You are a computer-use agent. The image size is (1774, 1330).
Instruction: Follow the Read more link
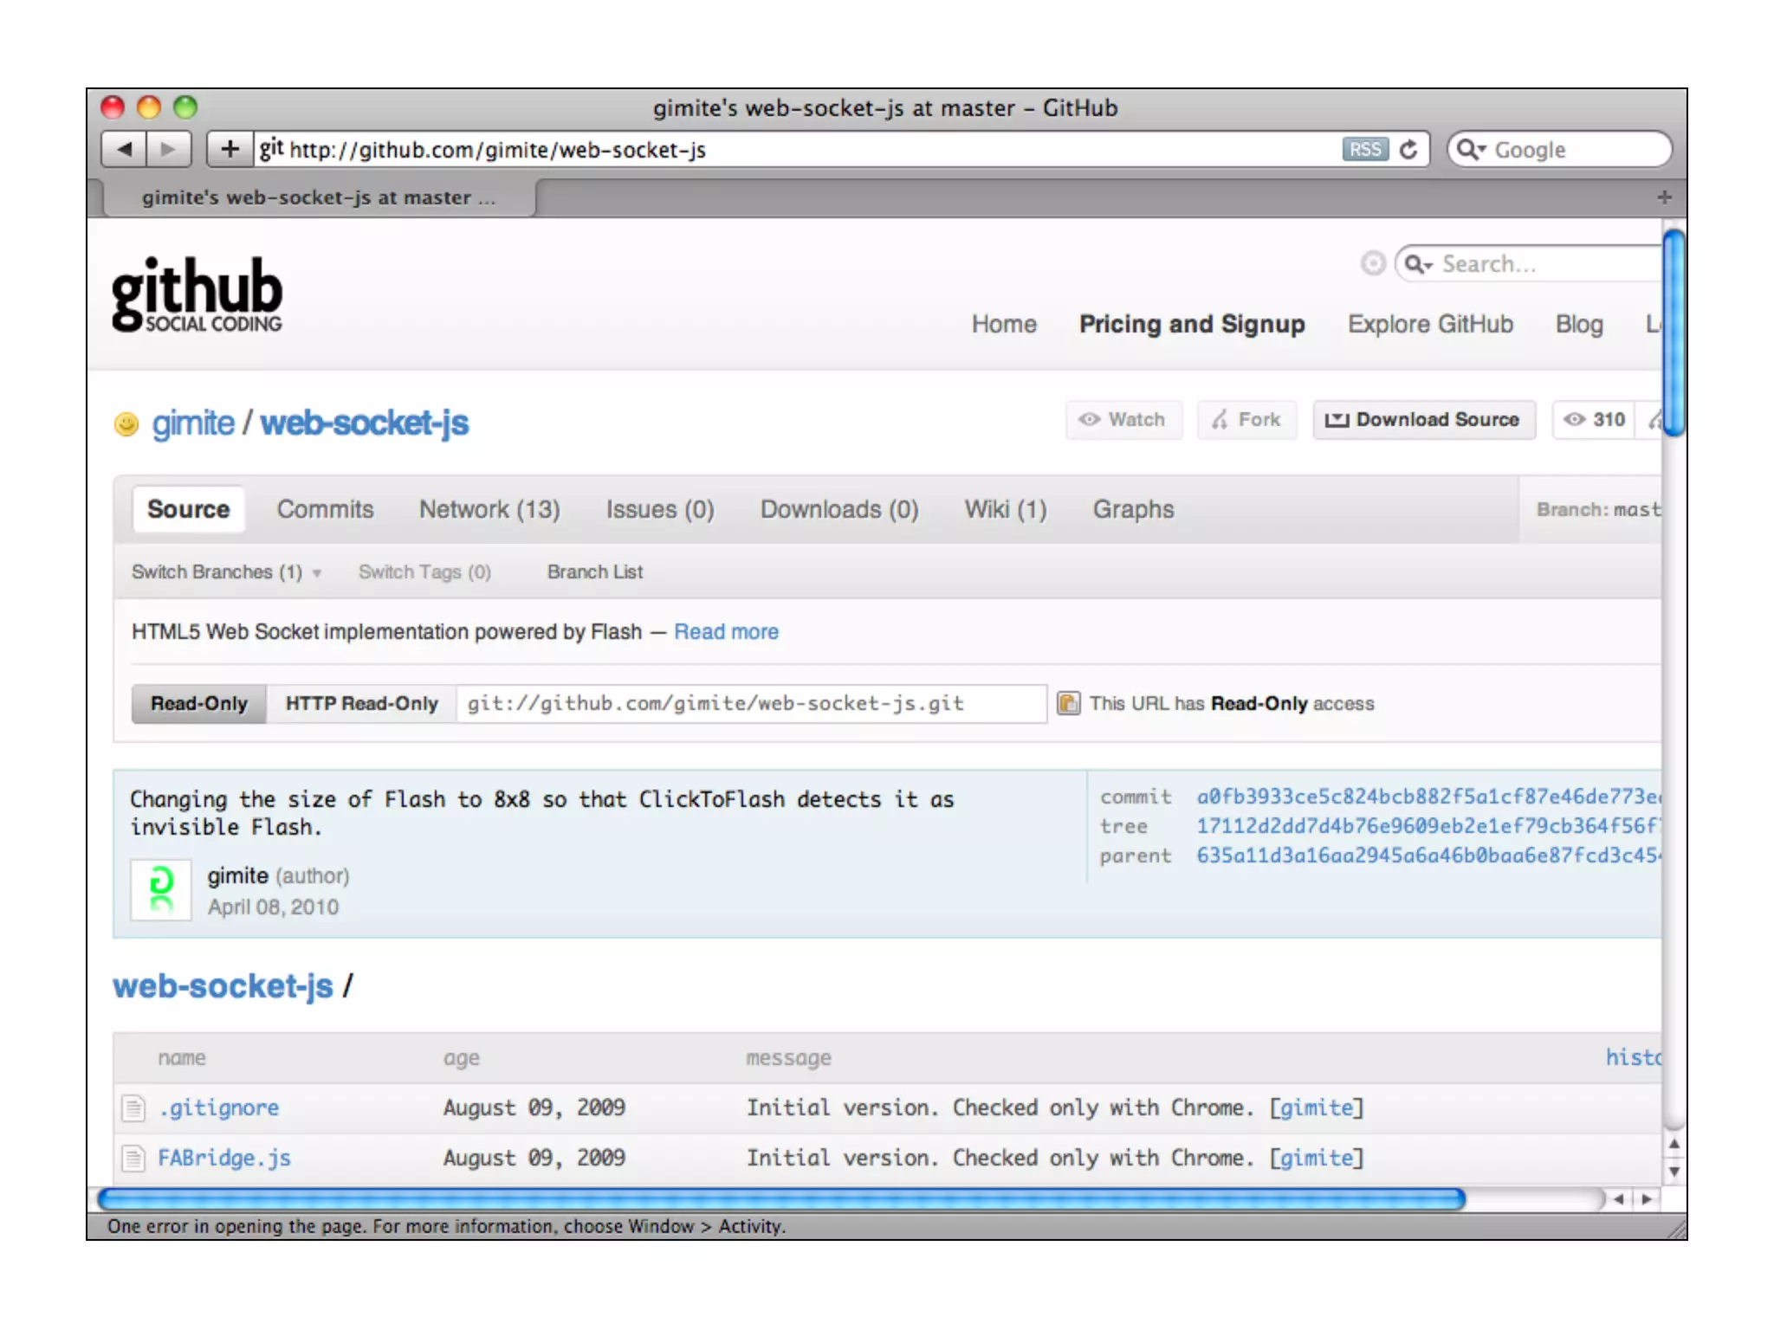tap(726, 632)
